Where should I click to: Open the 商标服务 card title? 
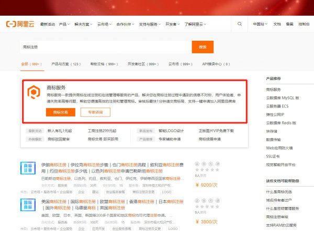pos(56,88)
